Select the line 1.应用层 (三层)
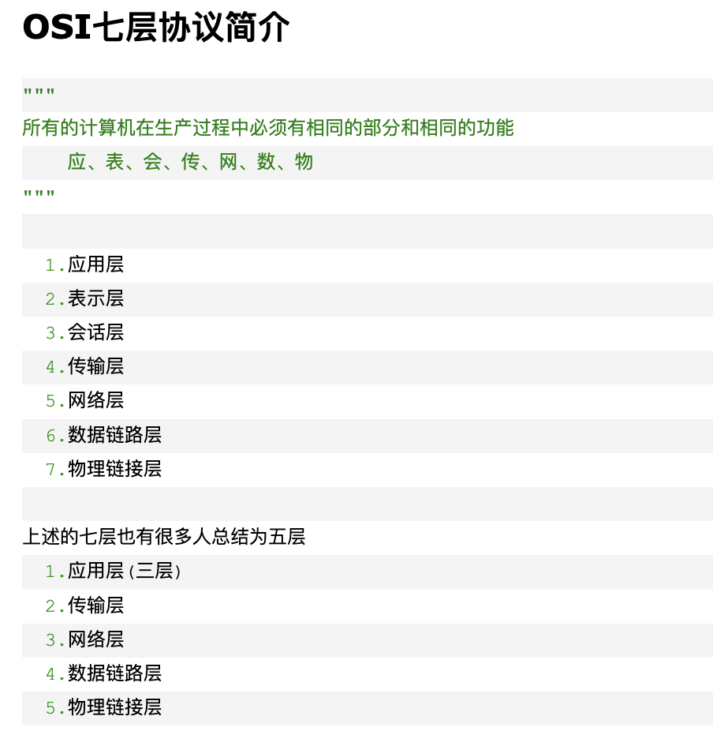The height and width of the screenshot is (731, 713). [113, 572]
